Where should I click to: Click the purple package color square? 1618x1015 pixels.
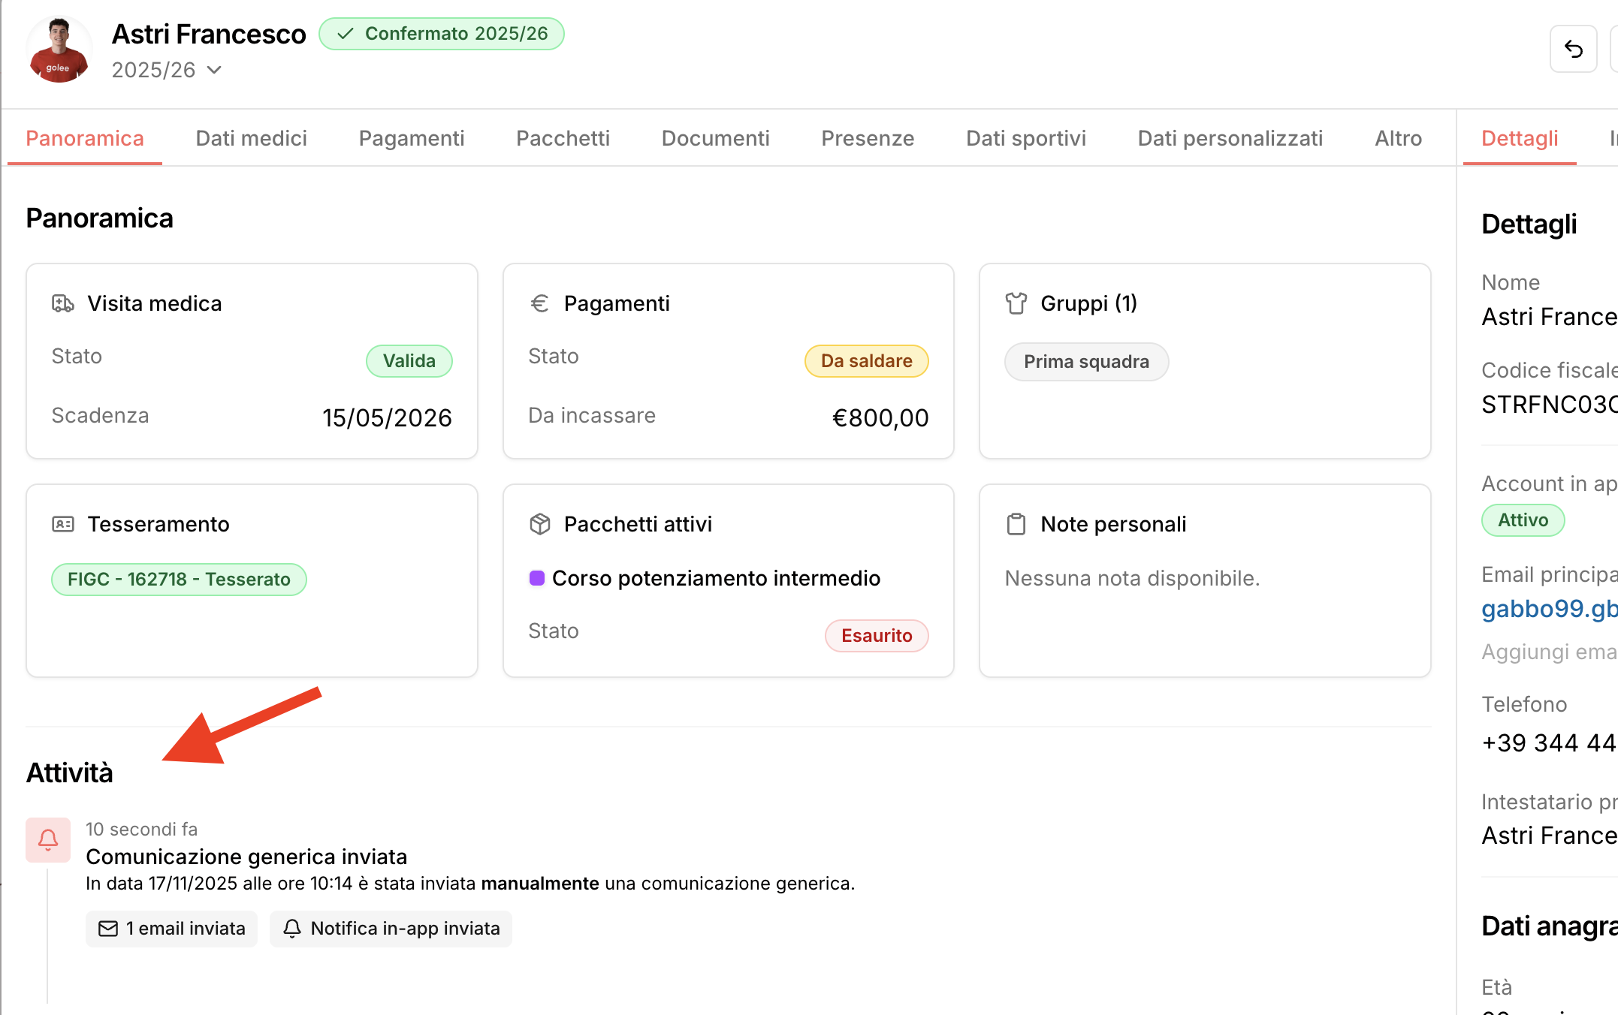pos(536,578)
